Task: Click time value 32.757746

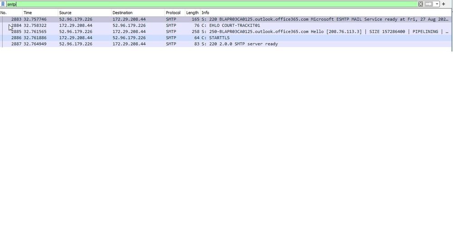Action: 35,19
